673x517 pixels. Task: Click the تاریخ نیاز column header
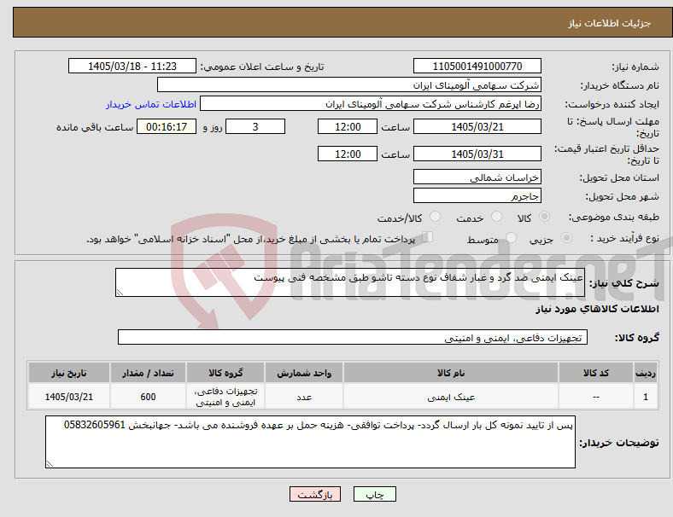(x=69, y=373)
